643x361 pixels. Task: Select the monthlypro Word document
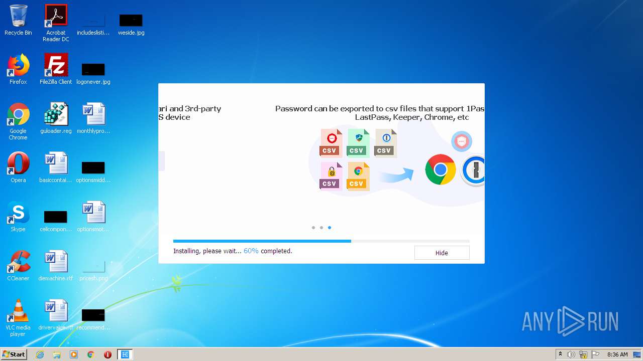(93, 118)
